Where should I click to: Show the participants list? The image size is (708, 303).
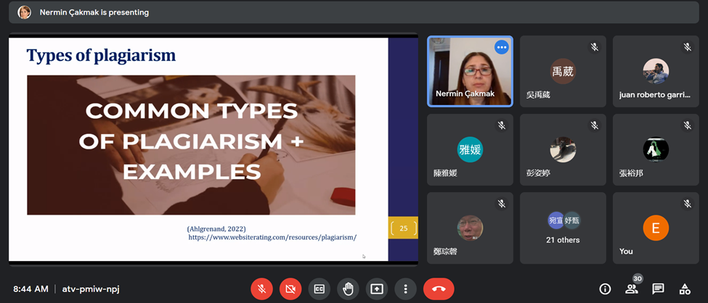pyautogui.click(x=631, y=289)
